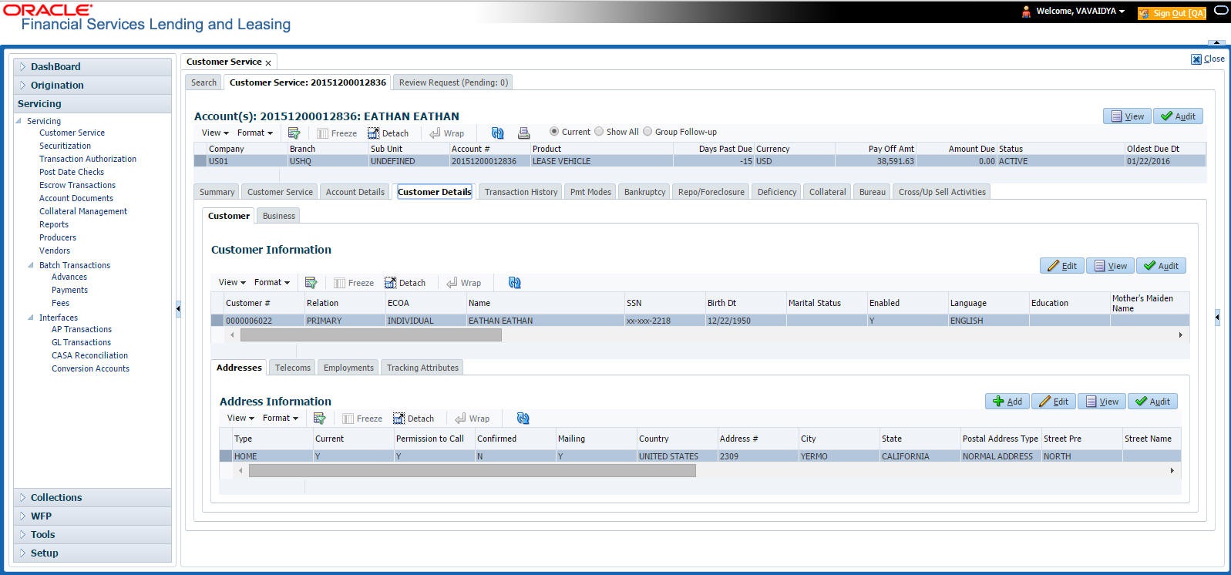Expand the Collections navigation section

coord(92,498)
